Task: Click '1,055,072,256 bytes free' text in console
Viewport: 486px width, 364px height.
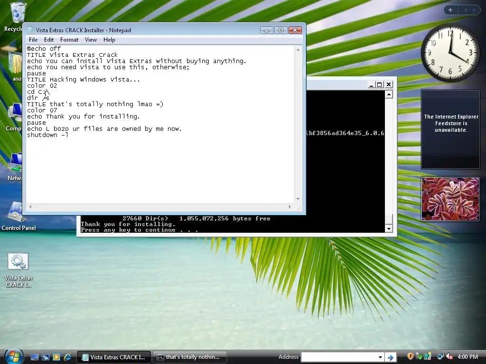Action: click(224, 218)
